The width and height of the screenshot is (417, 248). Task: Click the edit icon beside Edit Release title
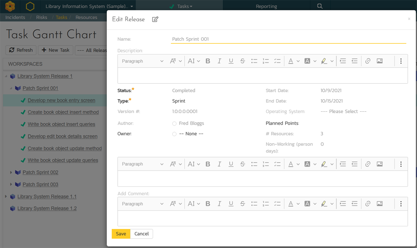[155, 19]
